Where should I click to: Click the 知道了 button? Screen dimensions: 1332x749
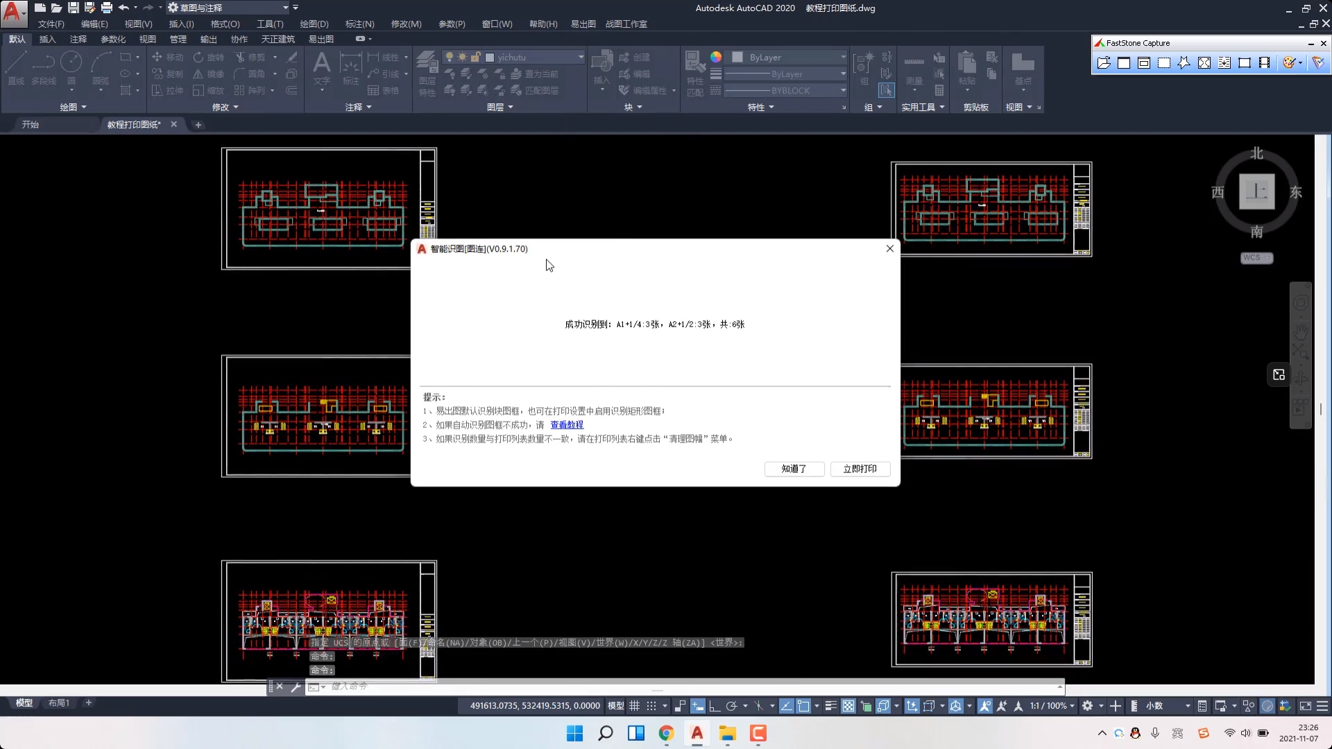(x=794, y=470)
